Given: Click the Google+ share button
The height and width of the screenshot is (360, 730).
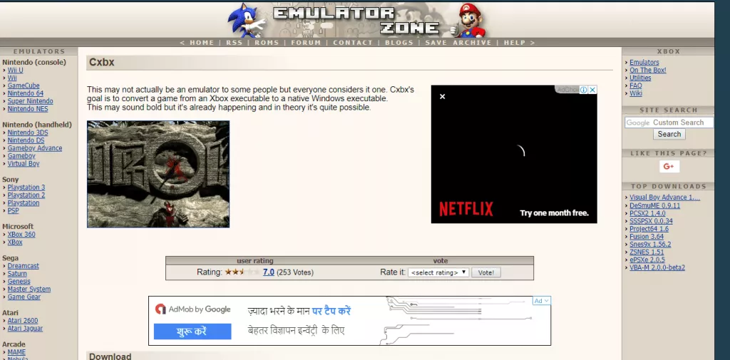Looking at the screenshot, I should (x=669, y=167).
